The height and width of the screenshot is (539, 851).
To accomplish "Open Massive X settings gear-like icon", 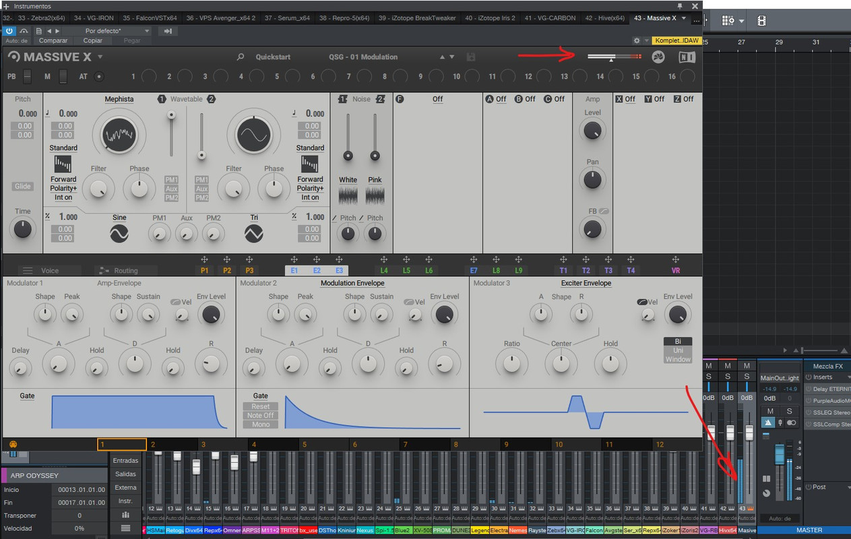I will tap(658, 57).
